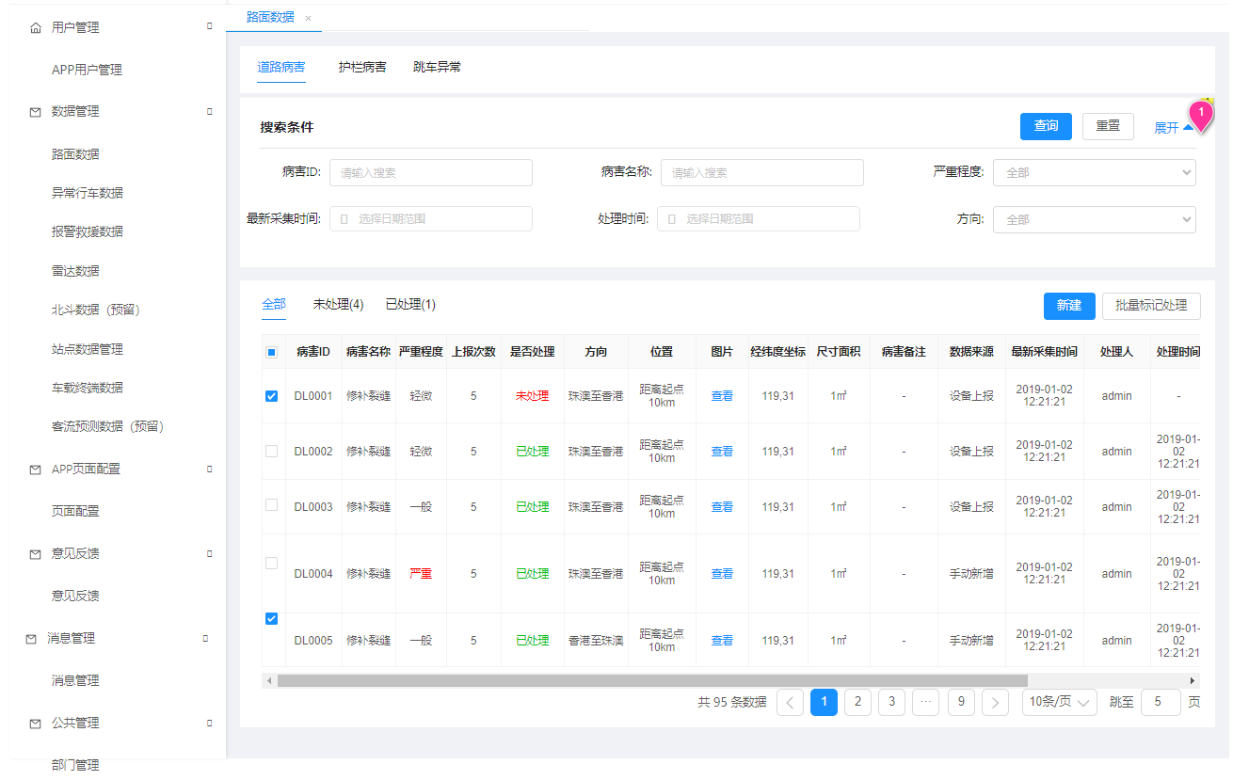Open 查看 image link for DL0005
This screenshot has height=780, width=1249.
722,641
